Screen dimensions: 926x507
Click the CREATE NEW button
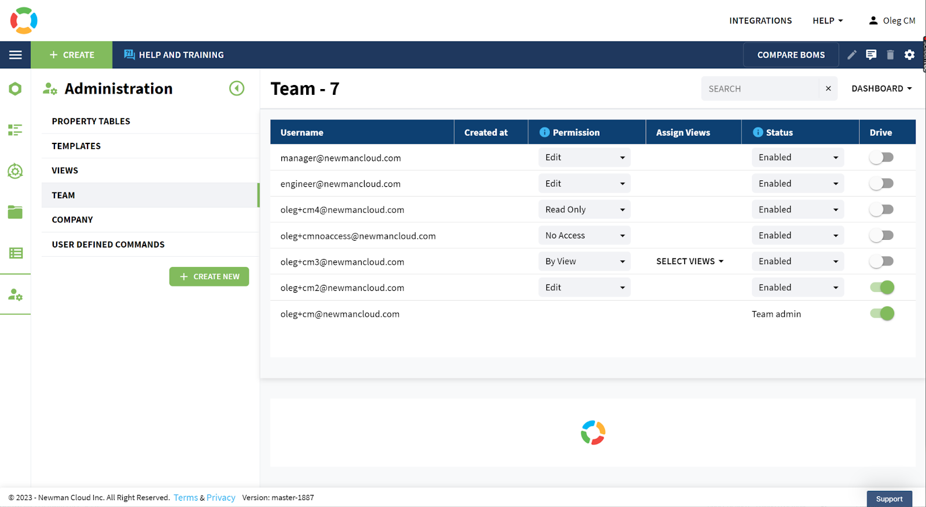pyautogui.click(x=209, y=276)
